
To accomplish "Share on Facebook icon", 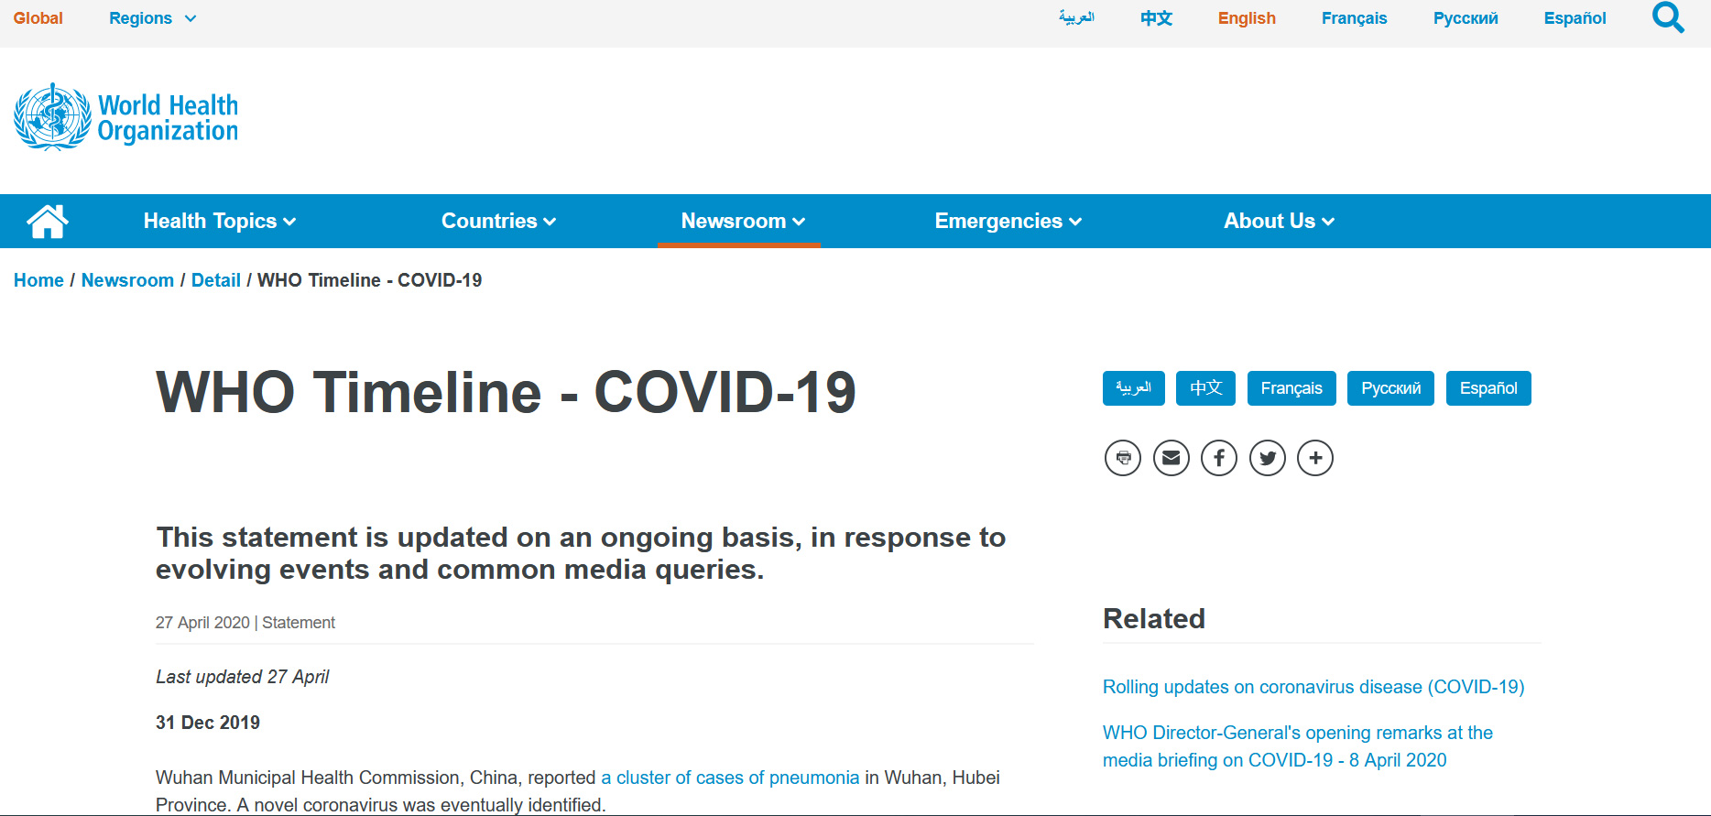I will [x=1219, y=458].
